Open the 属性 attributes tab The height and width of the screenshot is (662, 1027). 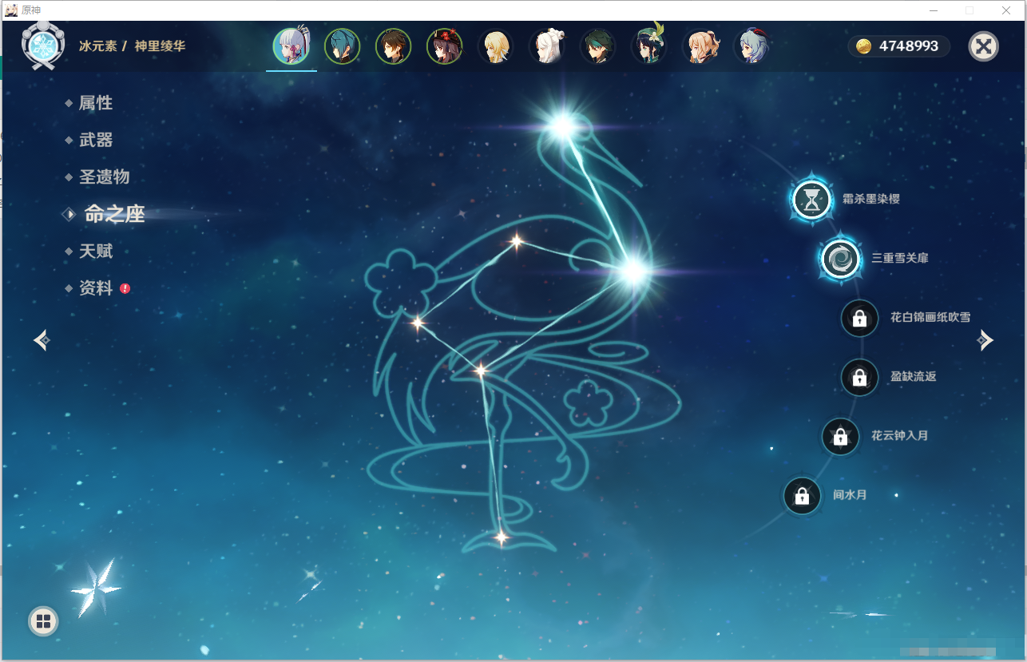[96, 103]
